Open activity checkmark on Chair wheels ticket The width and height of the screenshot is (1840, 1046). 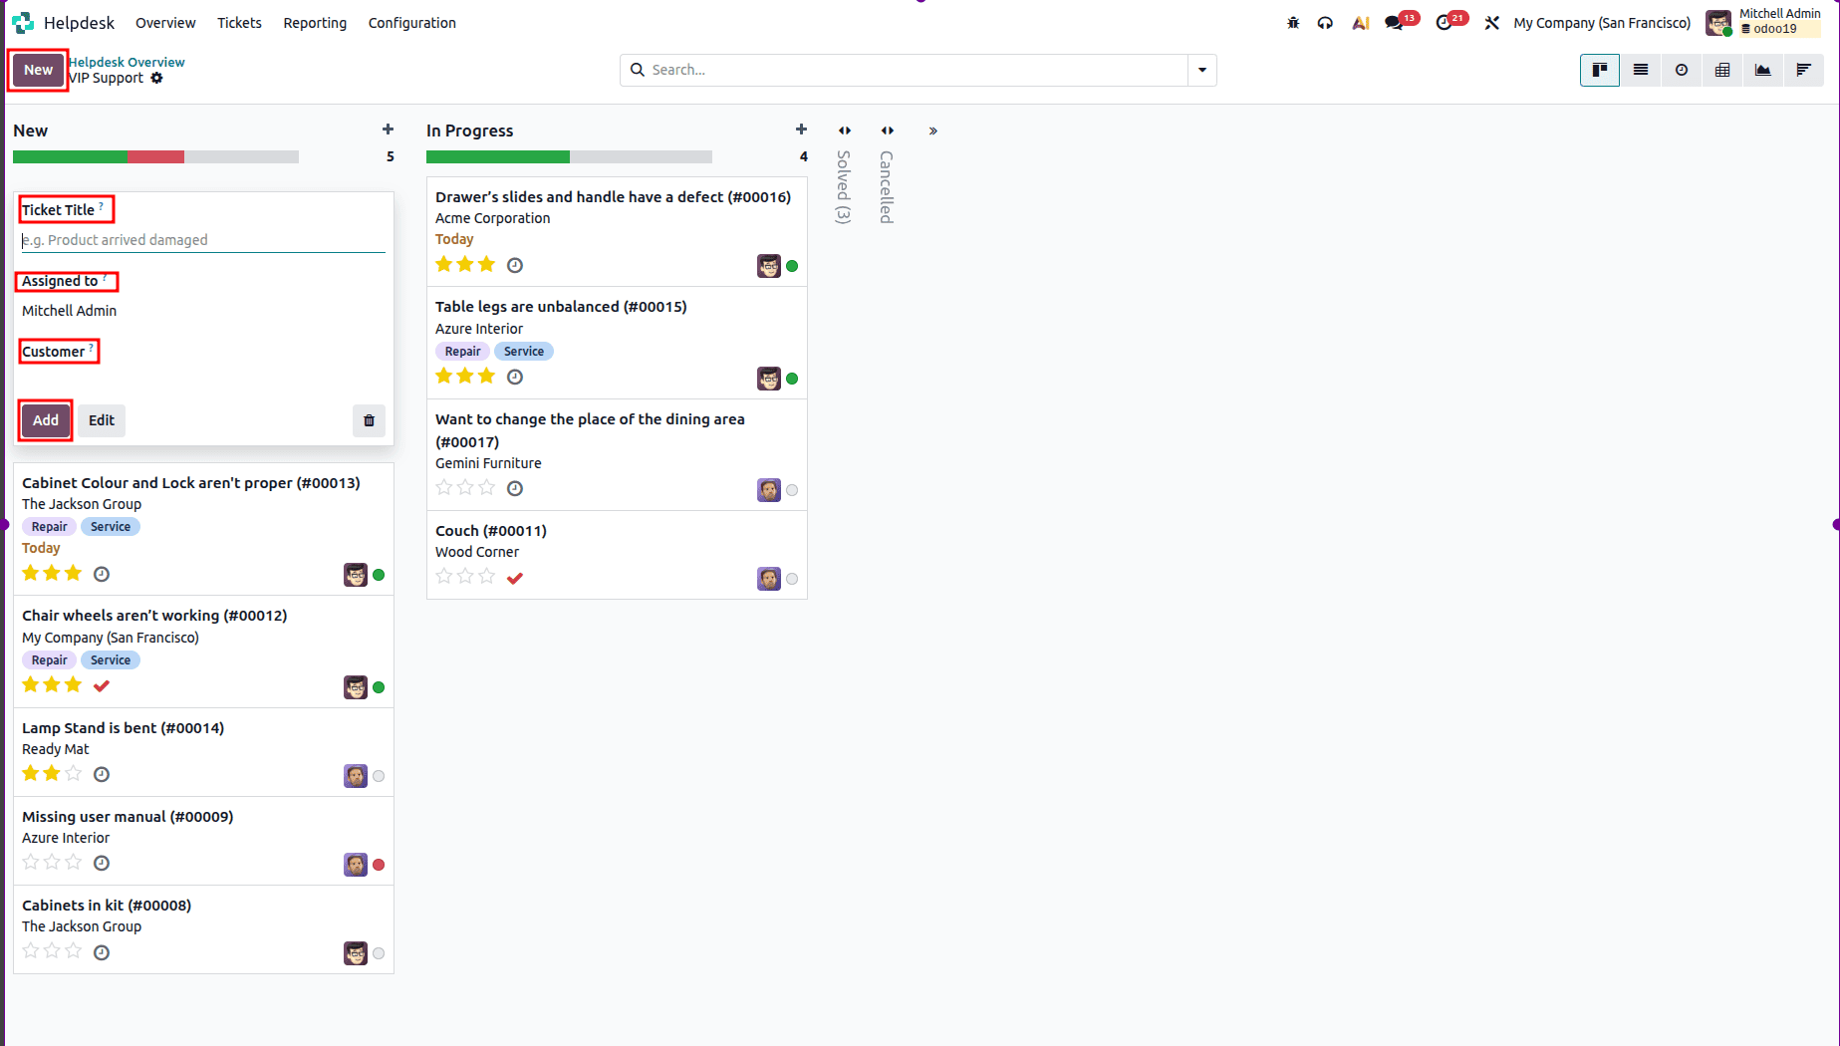coord(102,685)
